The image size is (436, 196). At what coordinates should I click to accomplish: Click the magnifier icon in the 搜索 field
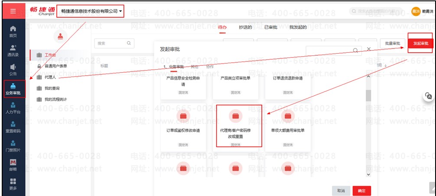pos(129,43)
